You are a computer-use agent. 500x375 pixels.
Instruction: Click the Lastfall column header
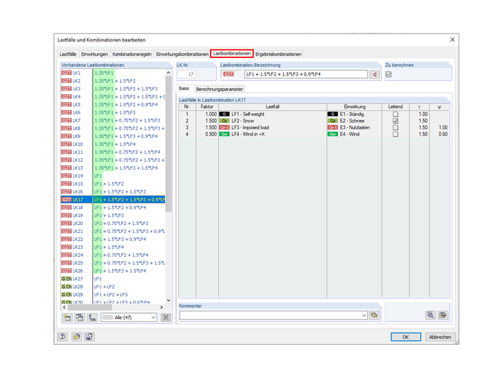click(272, 107)
